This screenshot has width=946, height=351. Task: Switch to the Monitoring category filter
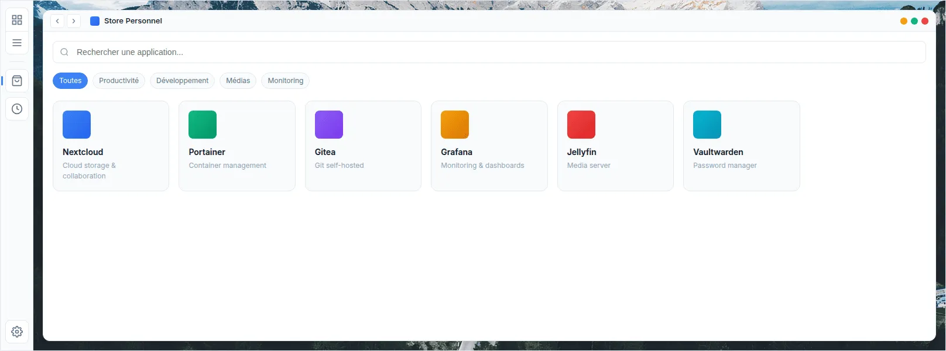coord(286,81)
